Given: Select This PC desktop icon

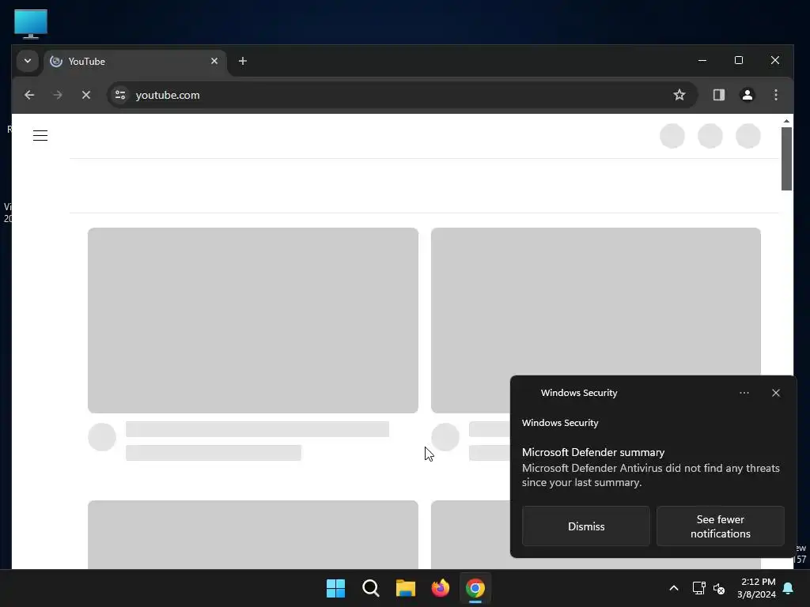Looking at the screenshot, I should coord(31,24).
